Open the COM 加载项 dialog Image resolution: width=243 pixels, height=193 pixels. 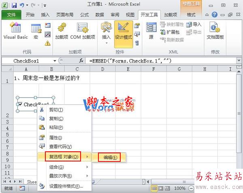point(83,30)
